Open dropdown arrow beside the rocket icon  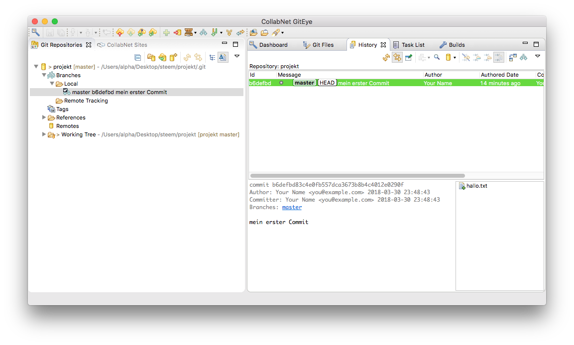282,33
